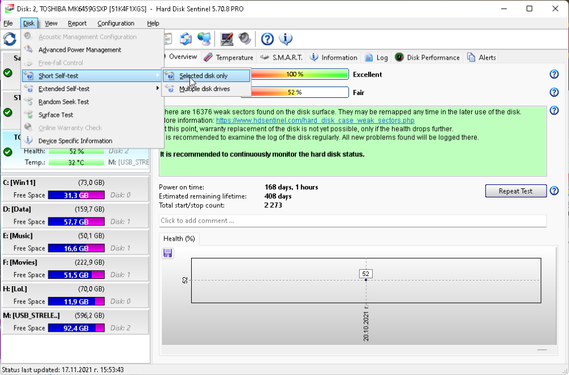Open the Configuration menu
Screen dimensions: 569x375
[x=116, y=23]
